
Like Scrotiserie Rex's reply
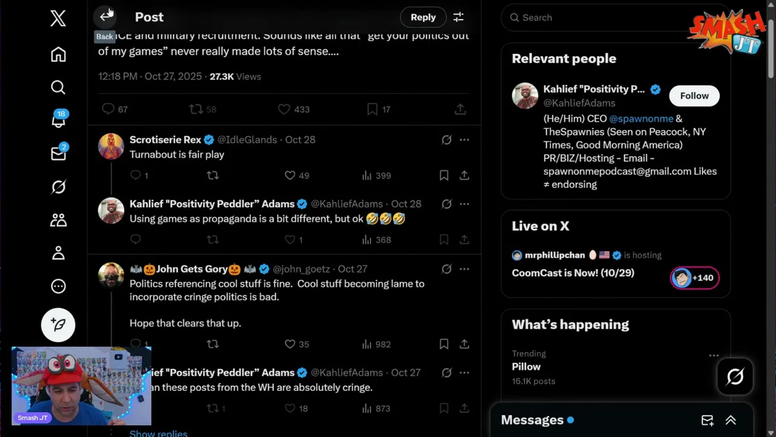[290, 175]
